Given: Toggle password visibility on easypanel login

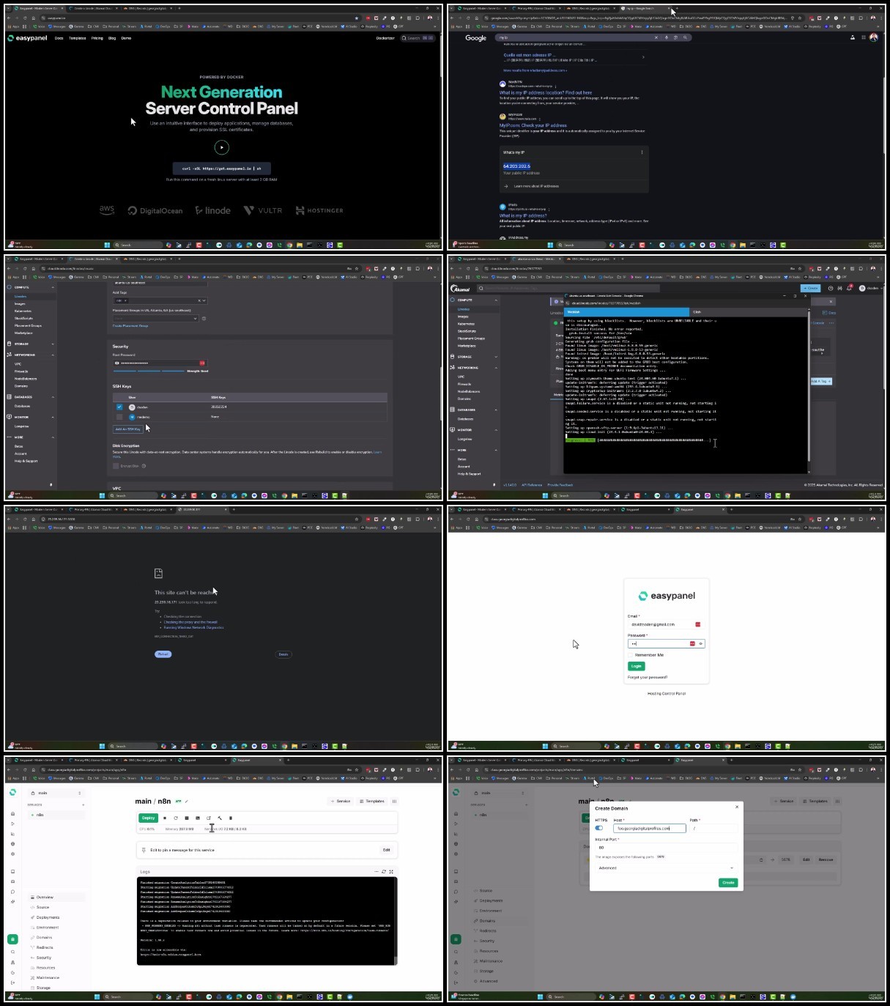Looking at the screenshot, I should 701,643.
